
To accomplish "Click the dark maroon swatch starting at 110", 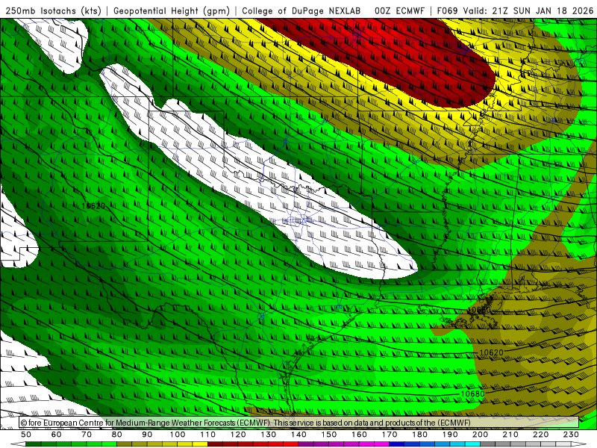I will pos(216,444).
